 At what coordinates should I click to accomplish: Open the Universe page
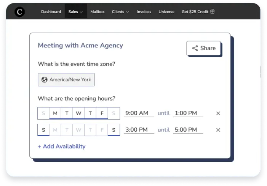coord(166,12)
